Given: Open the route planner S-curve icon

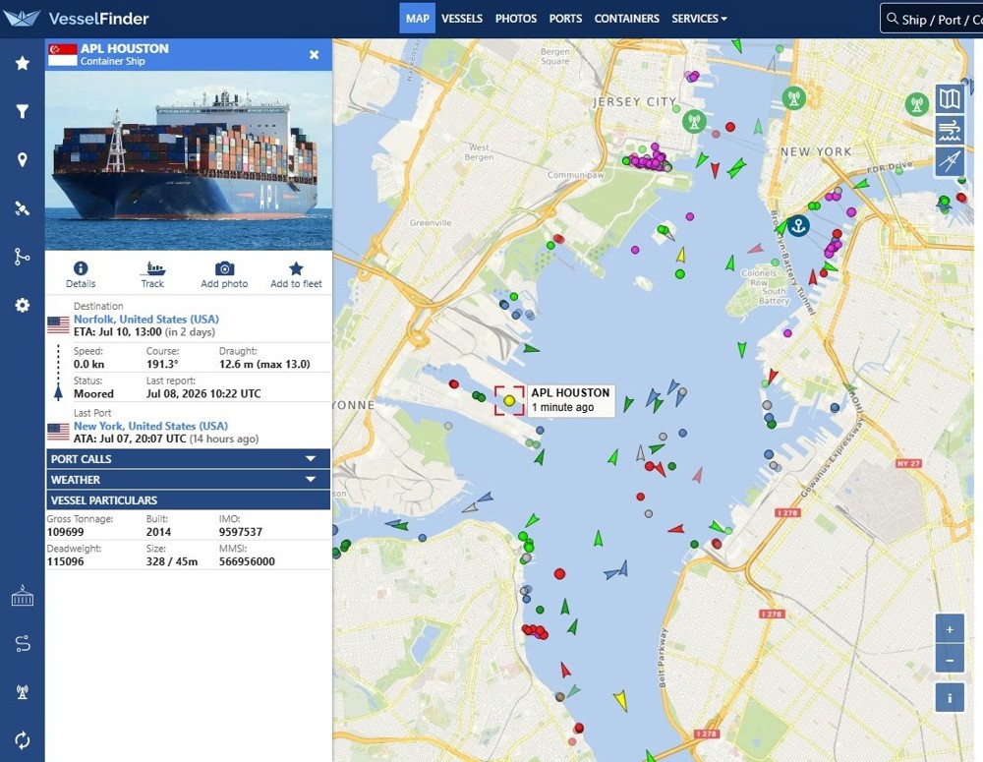Looking at the screenshot, I should click(x=22, y=643).
